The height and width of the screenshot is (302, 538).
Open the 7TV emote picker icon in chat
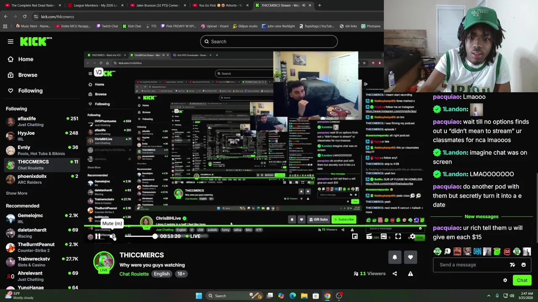click(512, 265)
